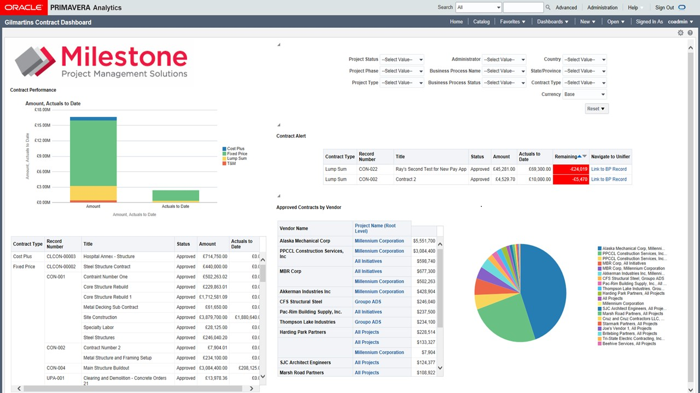Image resolution: width=700 pixels, height=393 pixels.
Task: Click Groupo ADS link for CFS Structural Steel
Action: 368,302
